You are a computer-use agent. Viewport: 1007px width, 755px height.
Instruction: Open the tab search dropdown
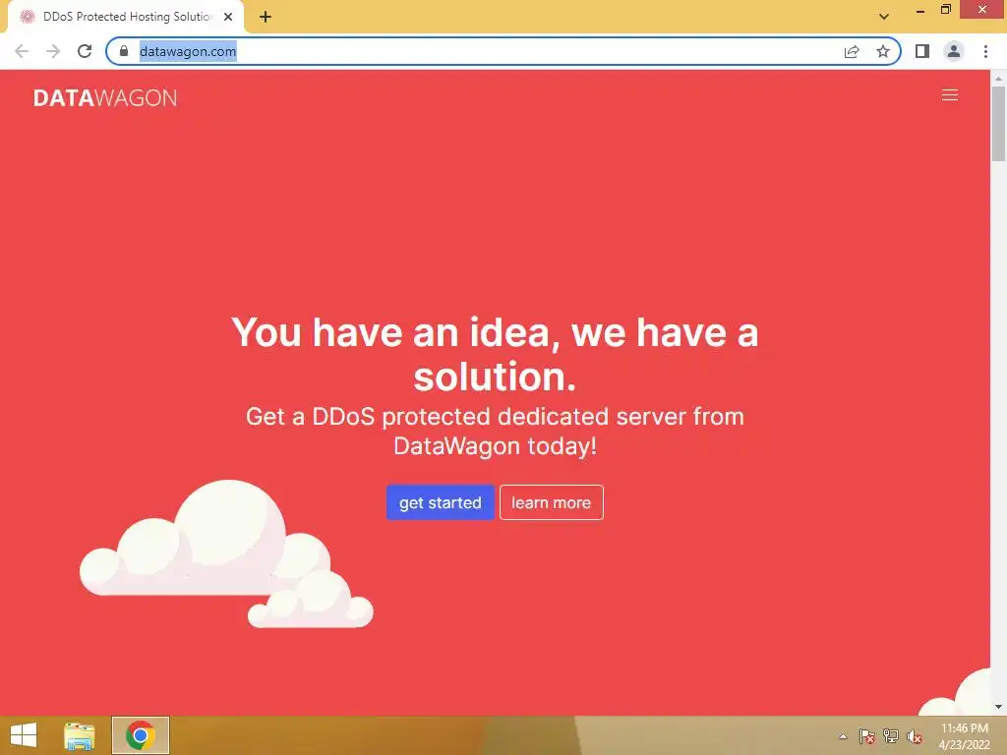(884, 17)
